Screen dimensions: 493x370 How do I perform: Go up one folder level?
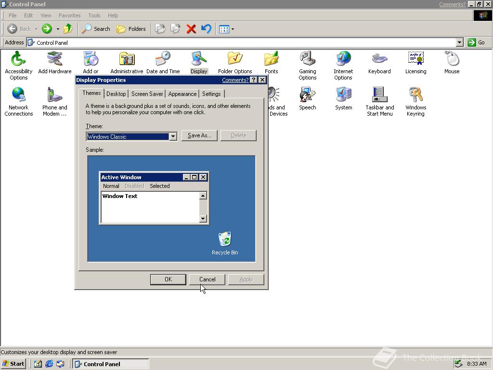point(67,29)
